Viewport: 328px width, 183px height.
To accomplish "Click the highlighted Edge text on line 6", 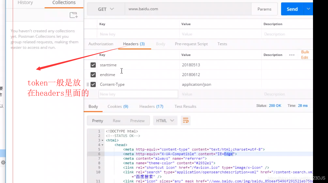I will 228,154.
